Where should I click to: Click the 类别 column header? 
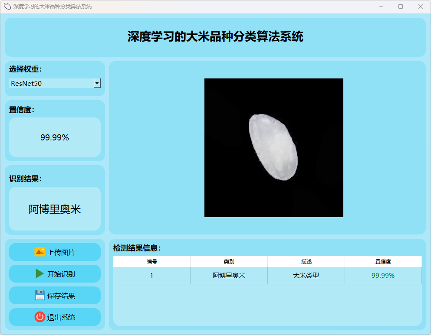[x=229, y=262]
